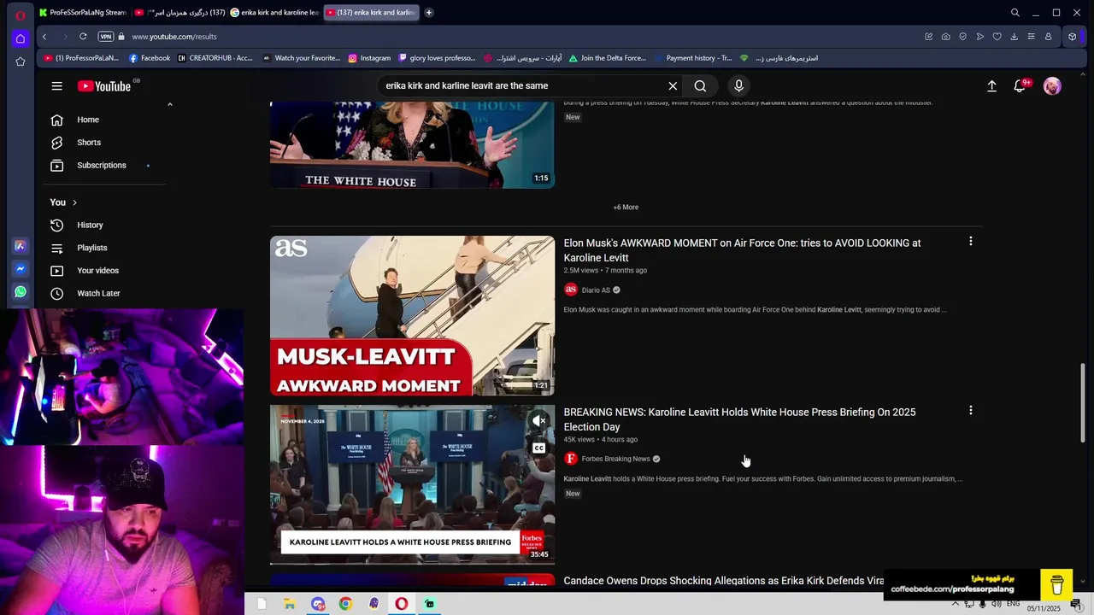
Task: Open Opera tab search magnifier
Action: click(1015, 13)
